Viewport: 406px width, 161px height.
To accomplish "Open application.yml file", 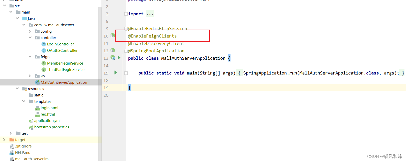I will [x=47, y=120].
